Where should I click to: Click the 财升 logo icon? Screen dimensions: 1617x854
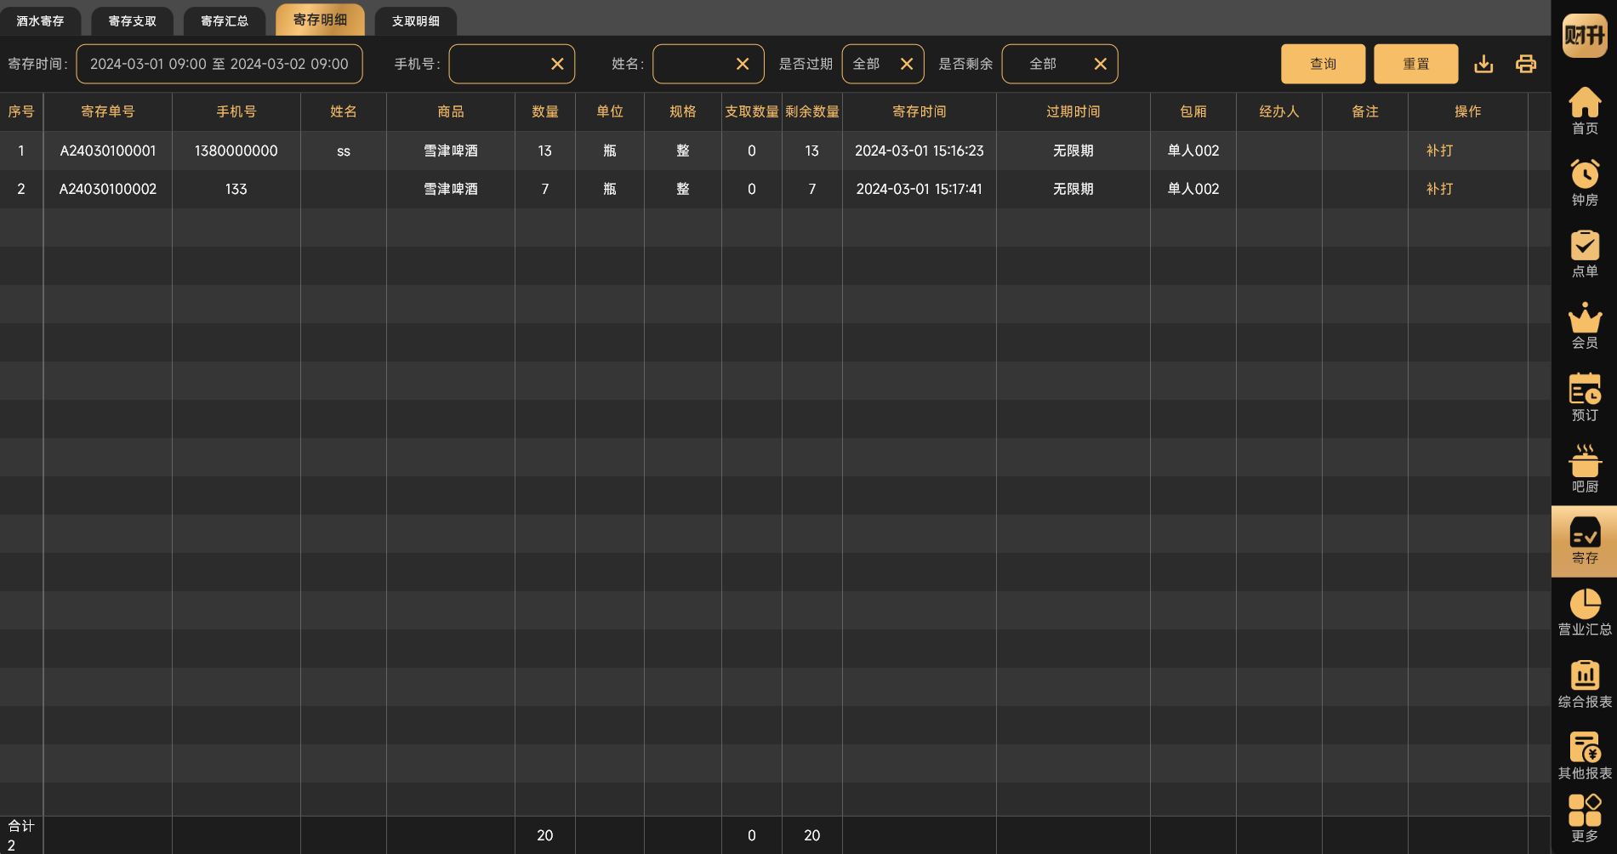pyautogui.click(x=1584, y=36)
